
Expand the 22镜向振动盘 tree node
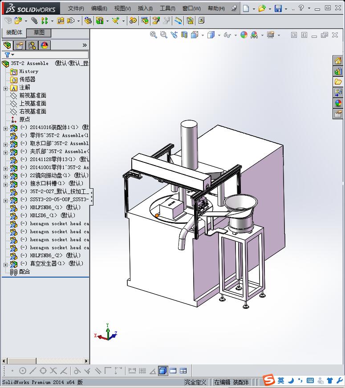point(5,177)
